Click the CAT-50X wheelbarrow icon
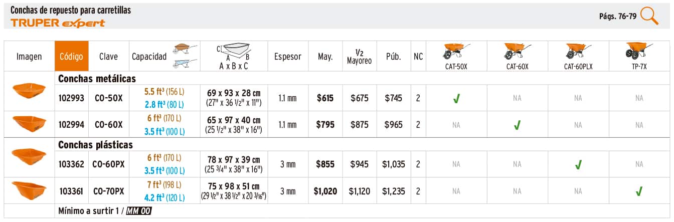This screenshot has width=674, height=222. tap(455, 51)
